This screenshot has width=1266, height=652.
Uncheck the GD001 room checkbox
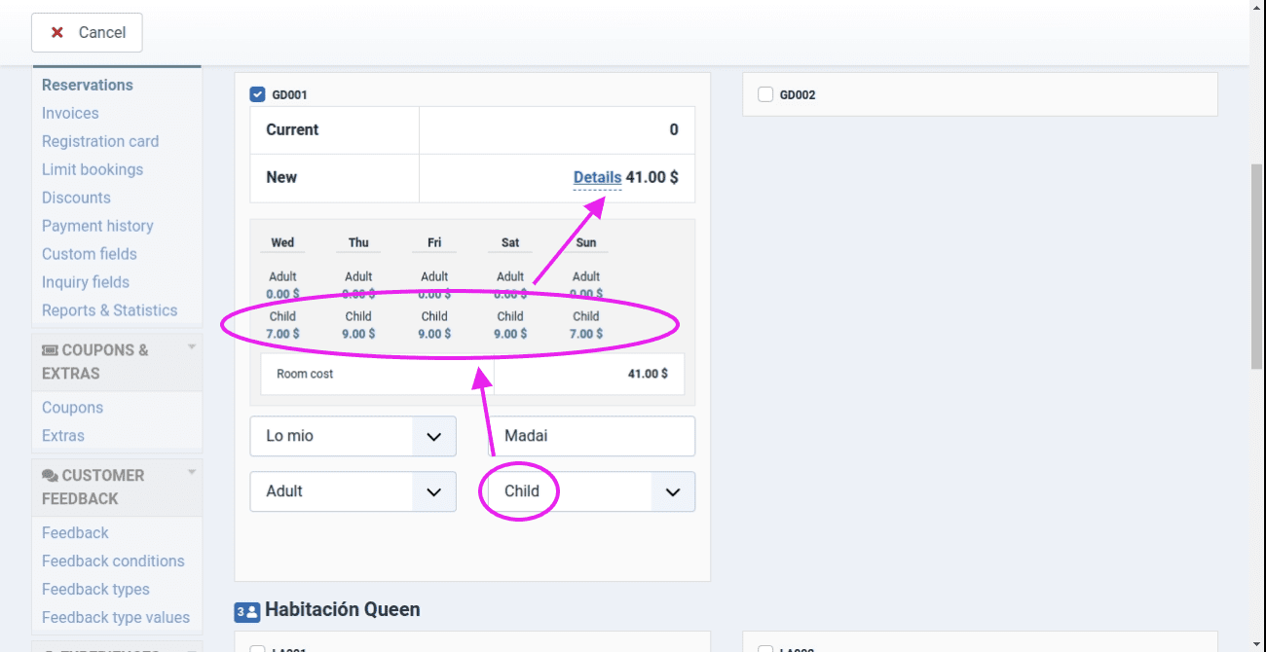[x=258, y=94]
